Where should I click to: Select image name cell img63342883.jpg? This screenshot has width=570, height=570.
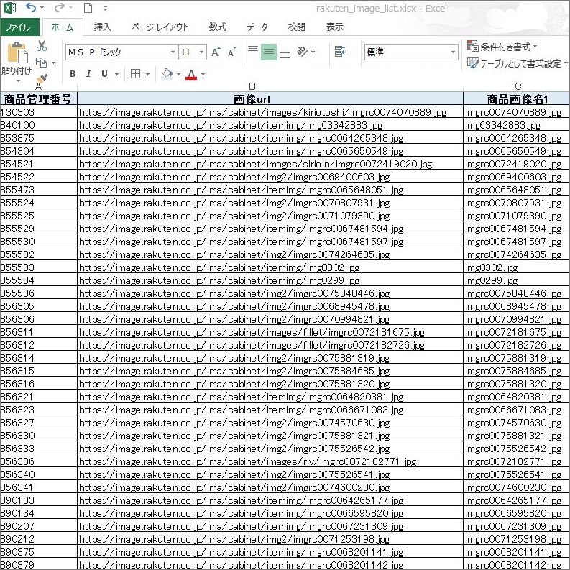coord(517,125)
